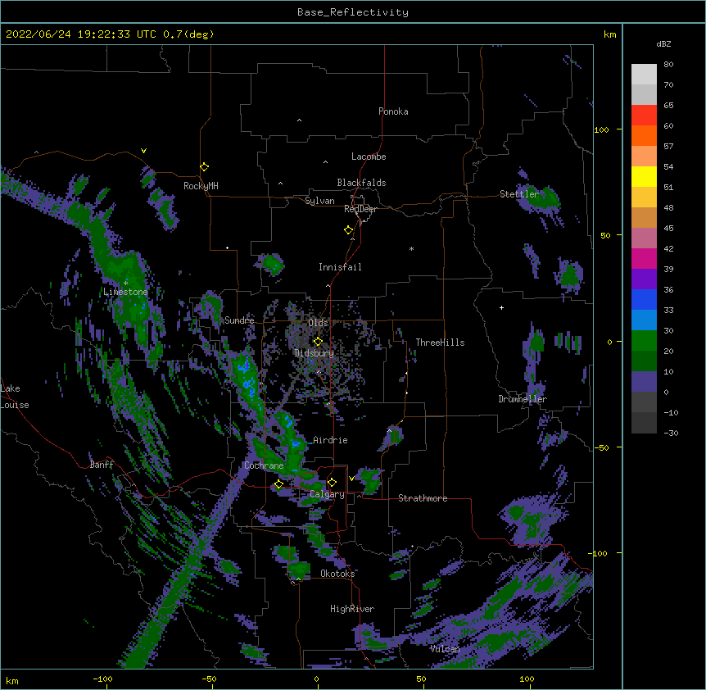
Task: Select the bright green 30-20 dBZ swatch
Action: point(644,341)
